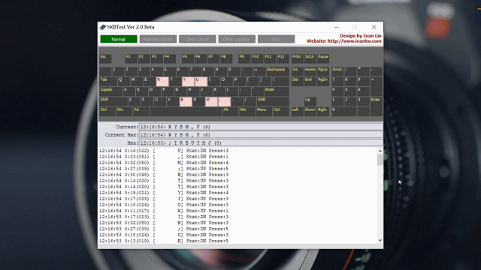Image resolution: width=481 pixels, height=270 pixels.
Task: Click the spacebar key tile
Action: pos(186,112)
